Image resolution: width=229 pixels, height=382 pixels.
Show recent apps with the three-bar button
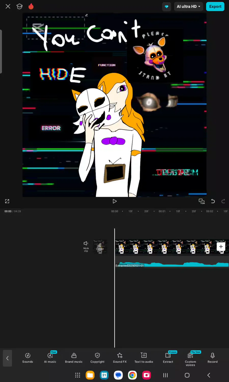click(x=165, y=375)
